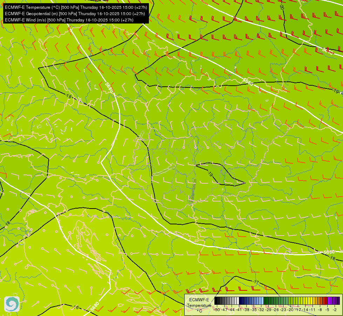Screen dimensions: 343x316
Task: Click the -16 isotherm contour label
Action: coord(75,307)
